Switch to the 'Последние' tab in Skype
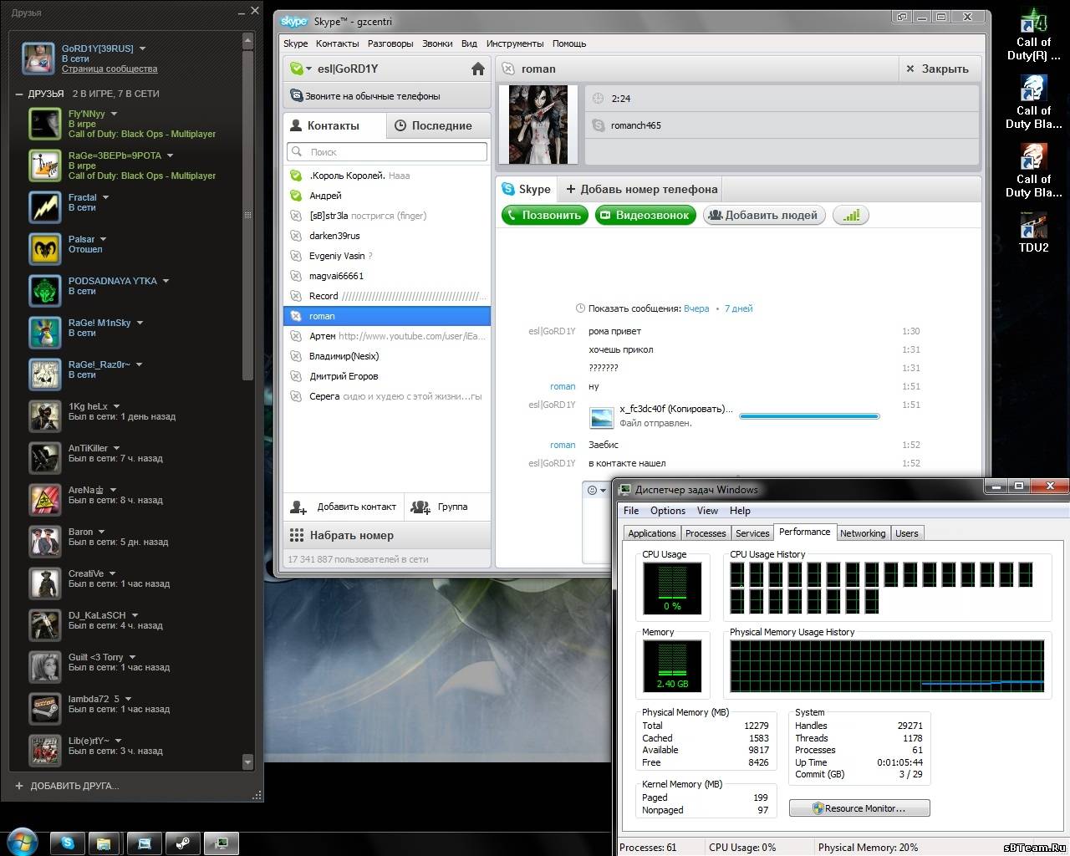The height and width of the screenshot is (856, 1070). tap(439, 125)
